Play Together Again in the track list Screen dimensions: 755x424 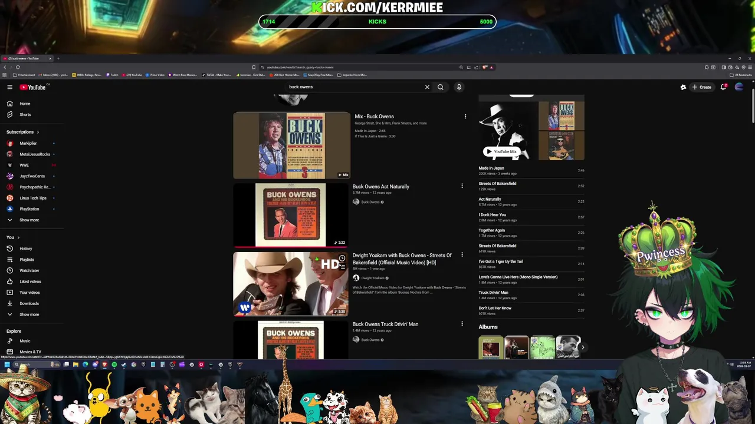531,233
